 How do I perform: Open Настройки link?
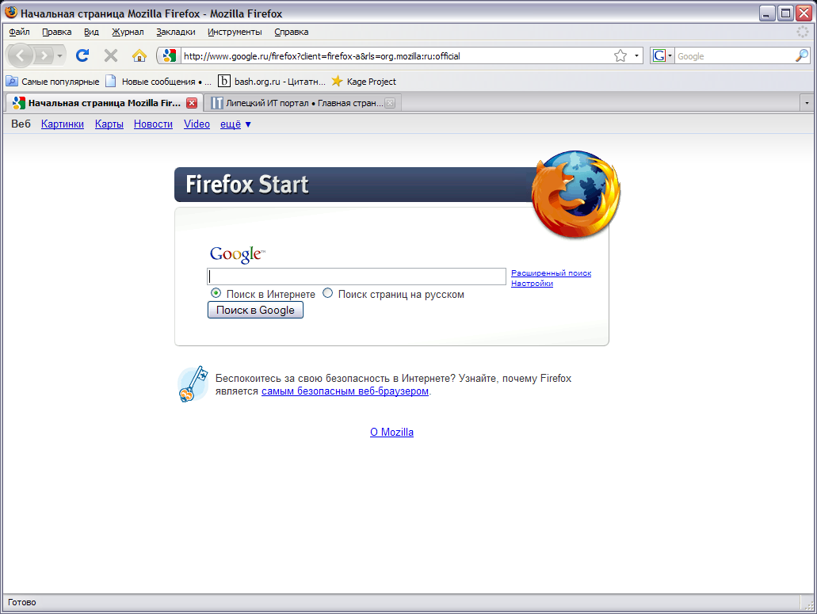click(532, 284)
